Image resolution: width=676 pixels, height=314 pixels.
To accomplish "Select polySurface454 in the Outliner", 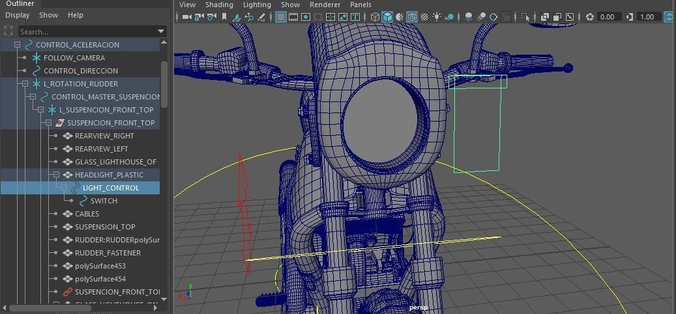I will point(100,279).
